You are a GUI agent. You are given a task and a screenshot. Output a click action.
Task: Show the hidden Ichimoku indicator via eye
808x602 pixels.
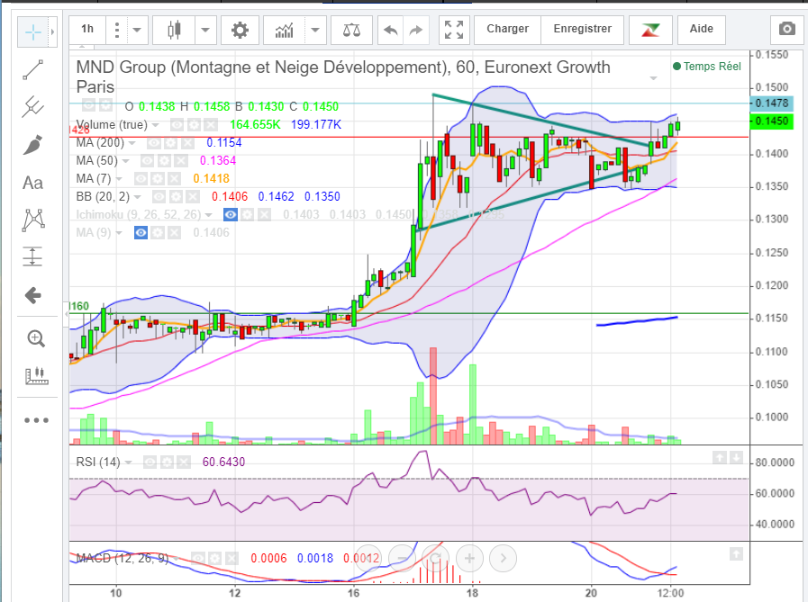pyautogui.click(x=231, y=215)
